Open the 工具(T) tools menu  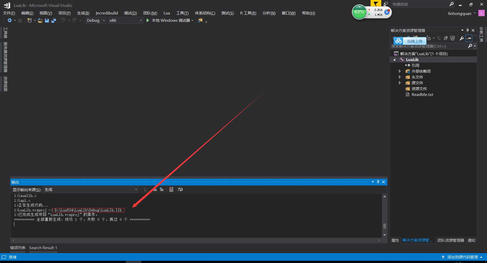[182, 13]
